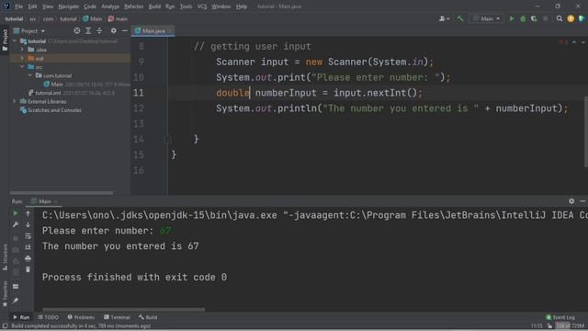Select opened file locate target icon in Project panel
Screen dimensions: 588x331
(77, 30)
